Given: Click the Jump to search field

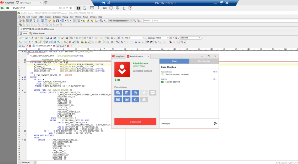Looking at the screenshot, I should pyautogui.click(x=220, y=21).
